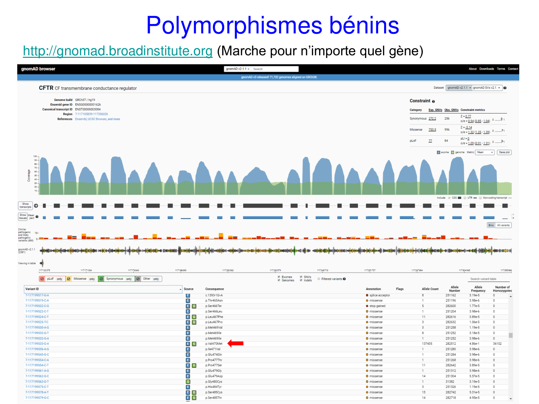The width and height of the screenshot is (539, 404).
Task: Open variant link 7-117199533-G-A
Action: [x=37, y=344]
